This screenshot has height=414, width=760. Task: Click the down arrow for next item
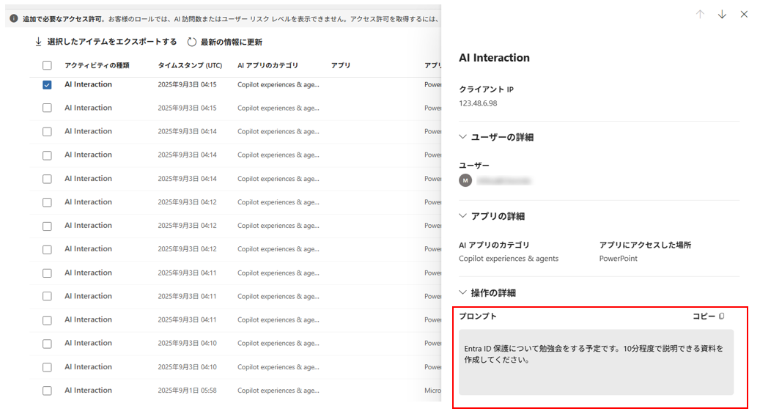click(x=722, y=14)
